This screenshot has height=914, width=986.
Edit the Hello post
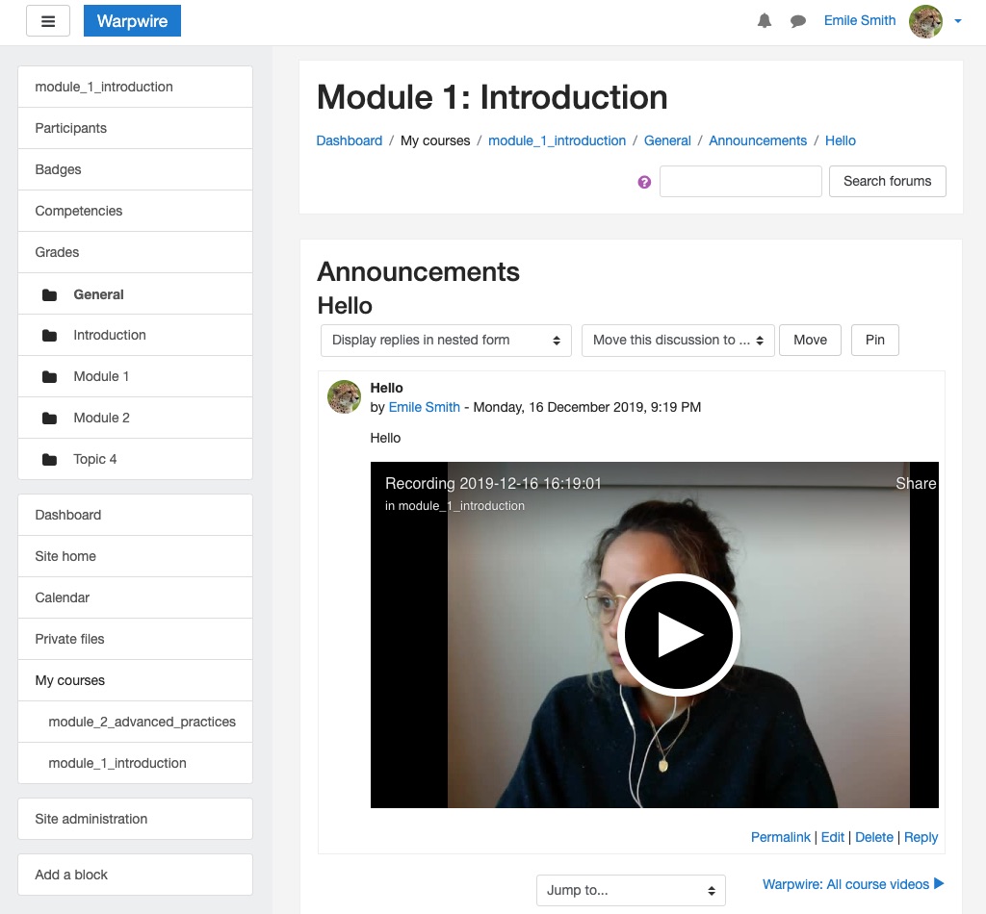tap(833, 837)
